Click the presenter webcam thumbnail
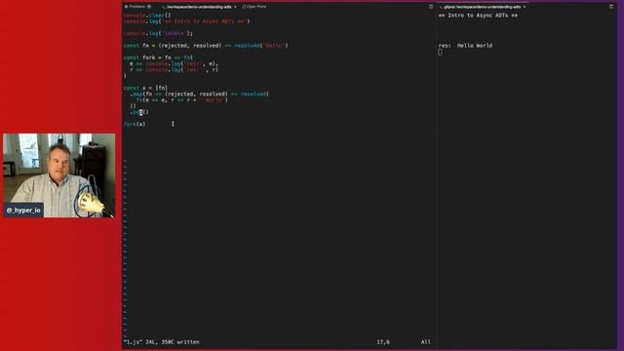The width and height of the screenshot is (624, 351). (x=58, y=175)
